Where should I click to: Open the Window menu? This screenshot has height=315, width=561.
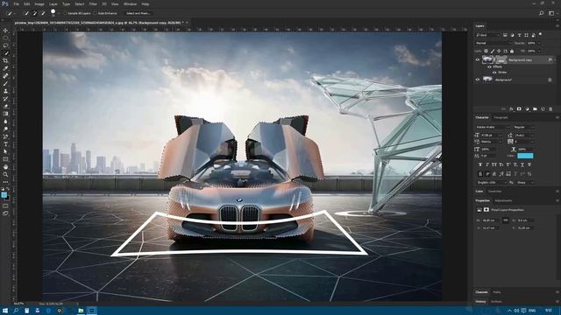pyautogui.click(x=130, y=3)
